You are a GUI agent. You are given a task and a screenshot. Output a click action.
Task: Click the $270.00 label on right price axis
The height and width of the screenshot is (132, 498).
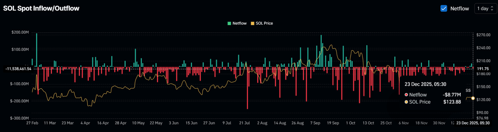coord(483,35)
